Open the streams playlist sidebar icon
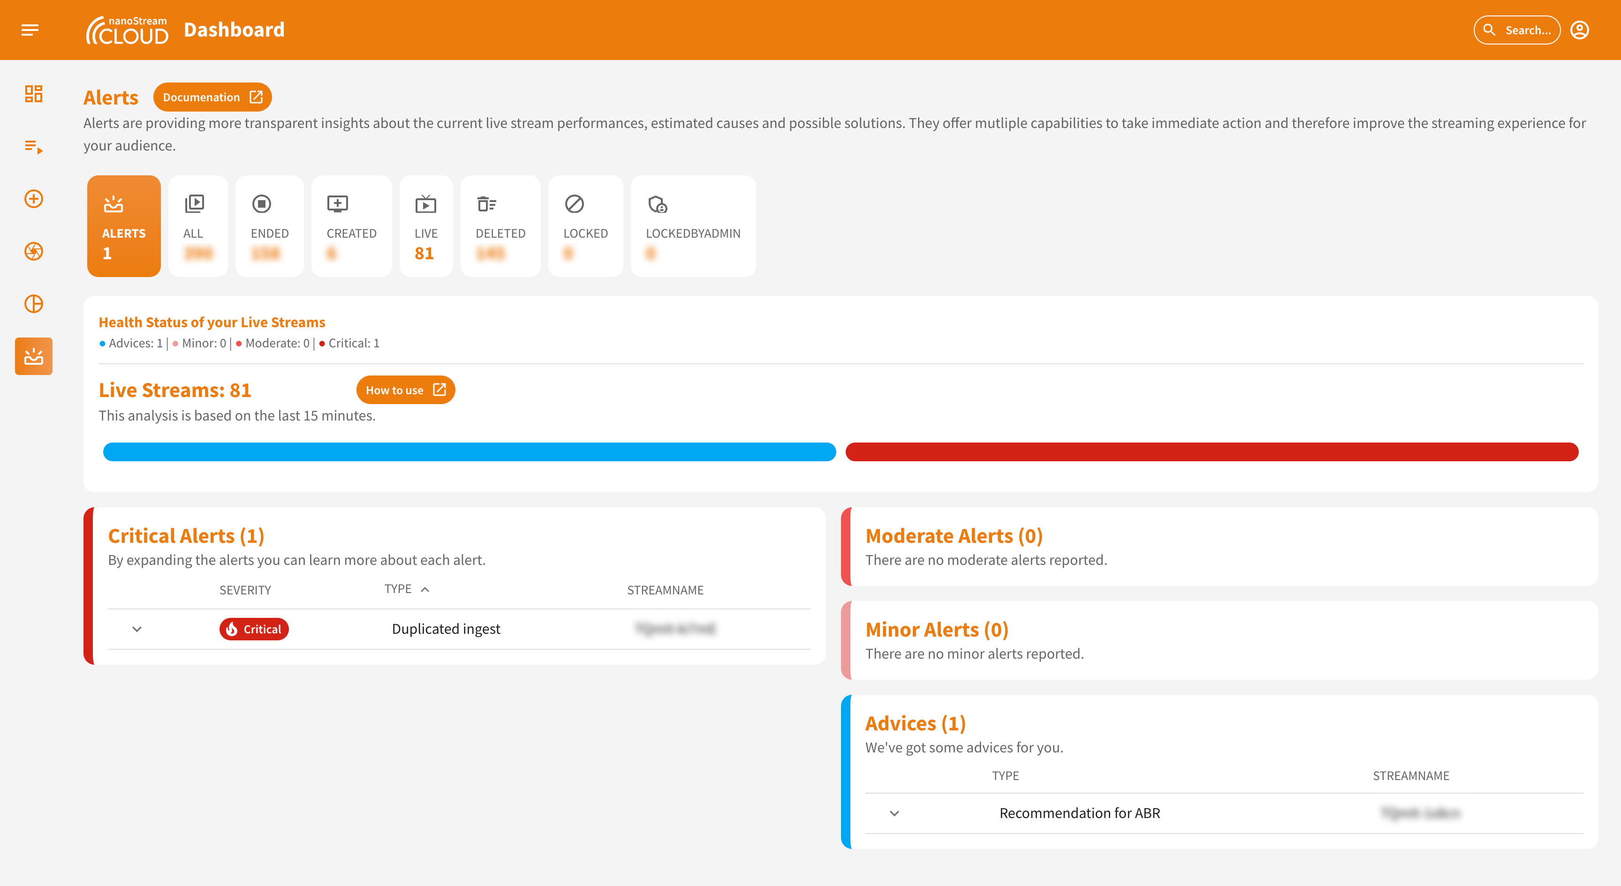 coord(33,147)
